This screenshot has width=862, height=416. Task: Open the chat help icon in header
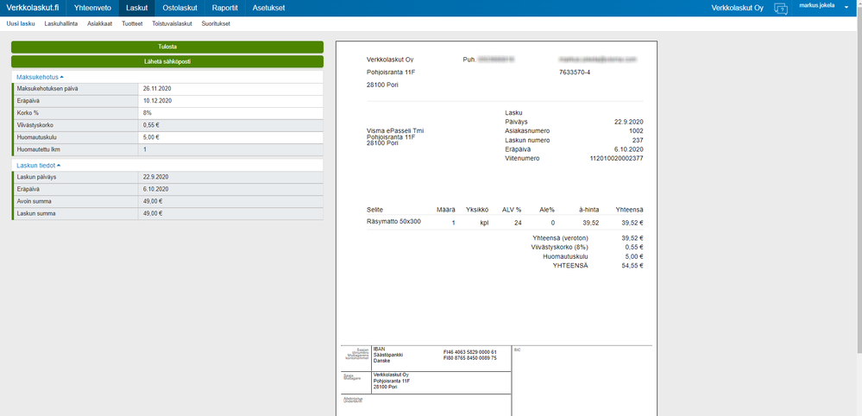tap(781, 9)
